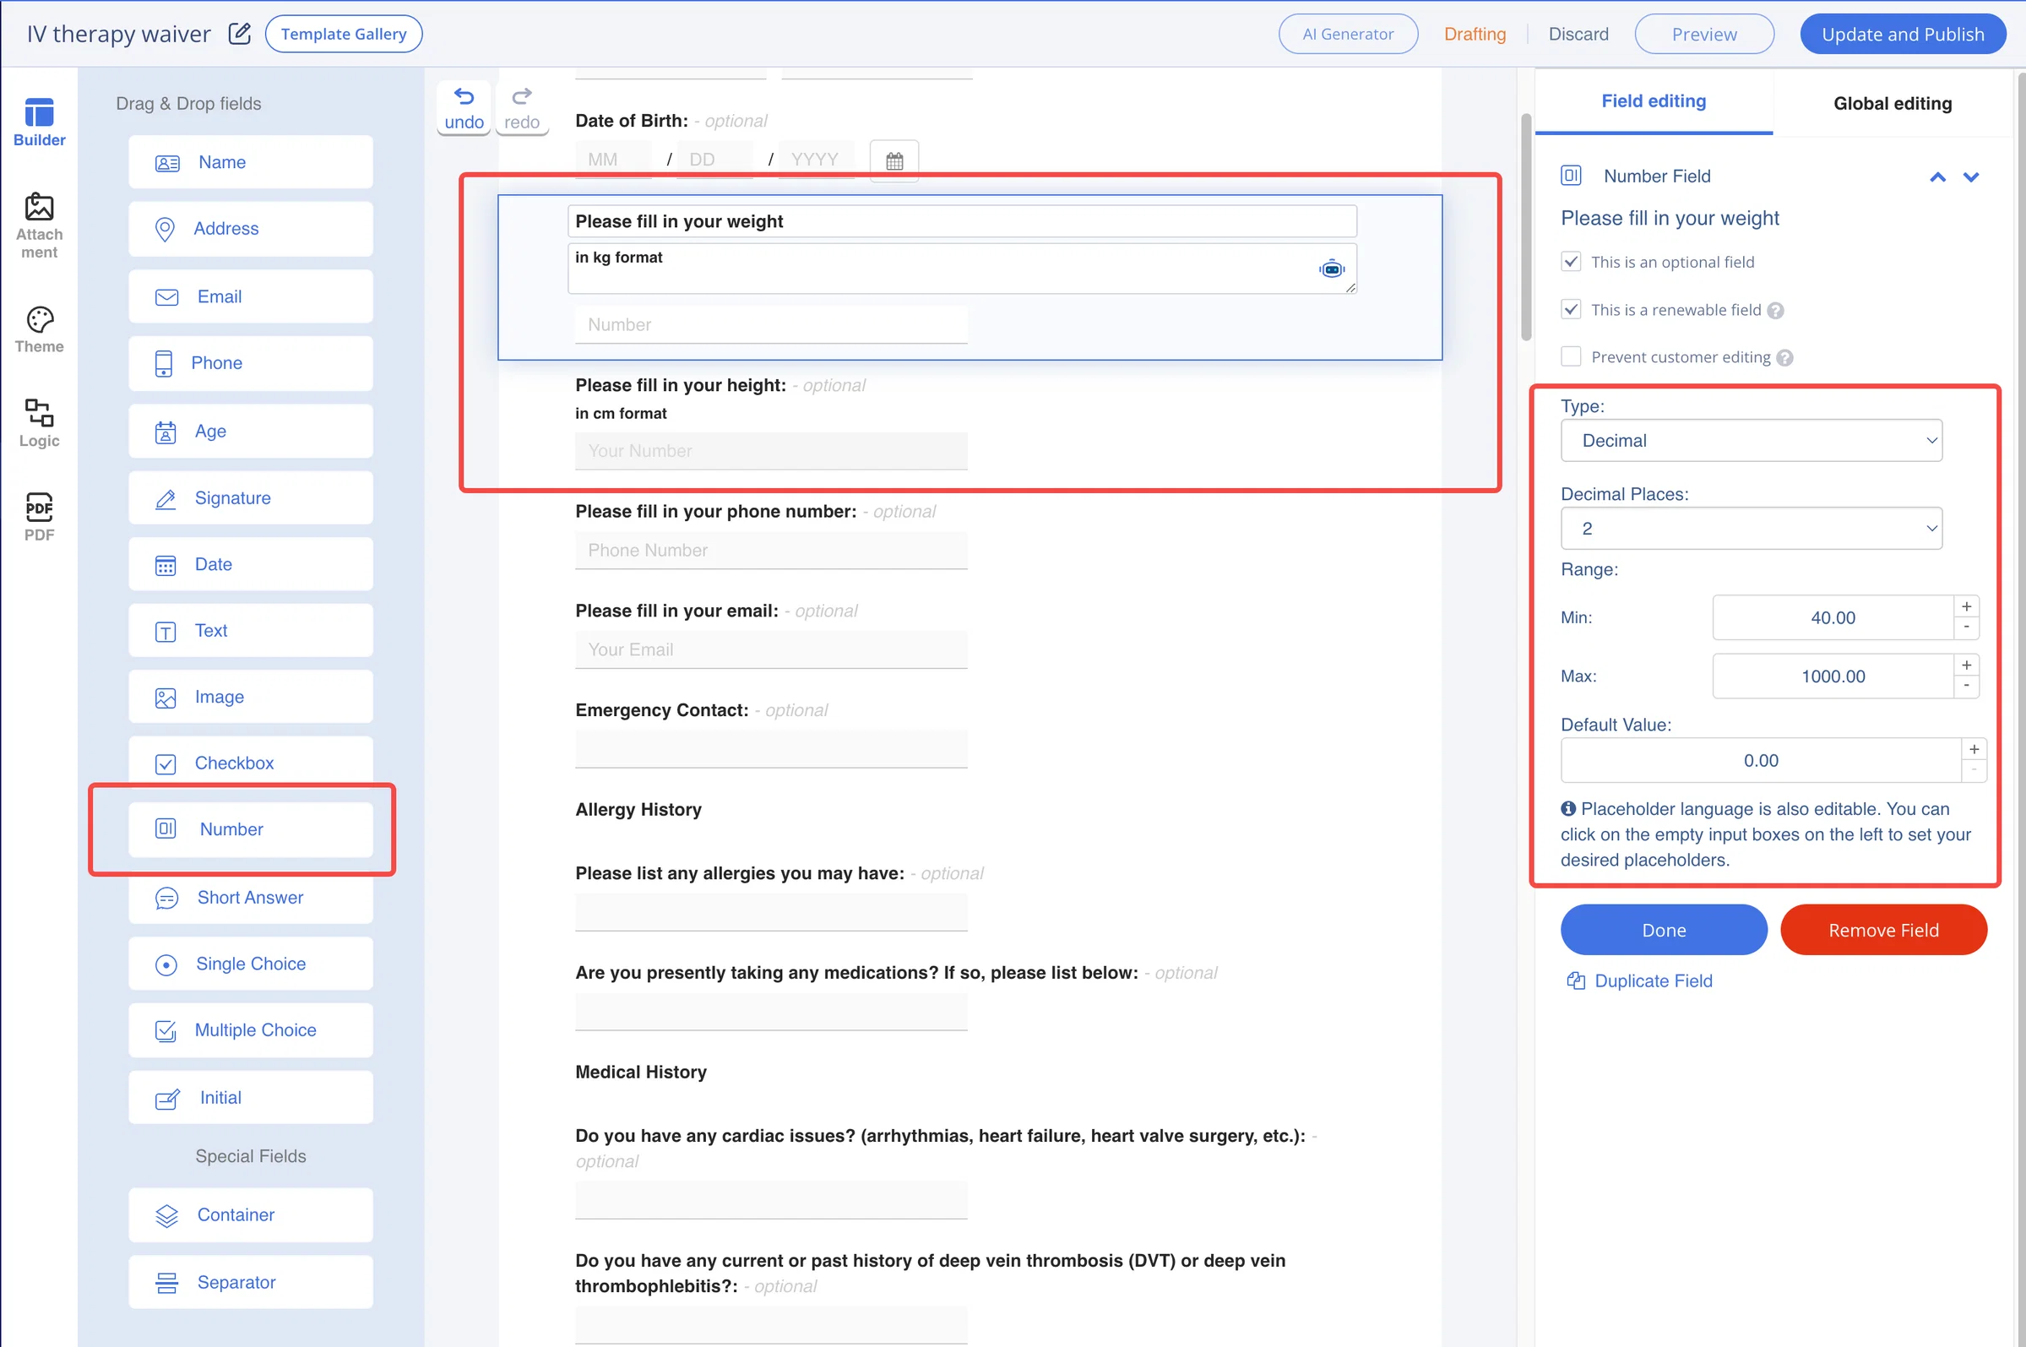Add an Initial field from sidebar

251,1097
